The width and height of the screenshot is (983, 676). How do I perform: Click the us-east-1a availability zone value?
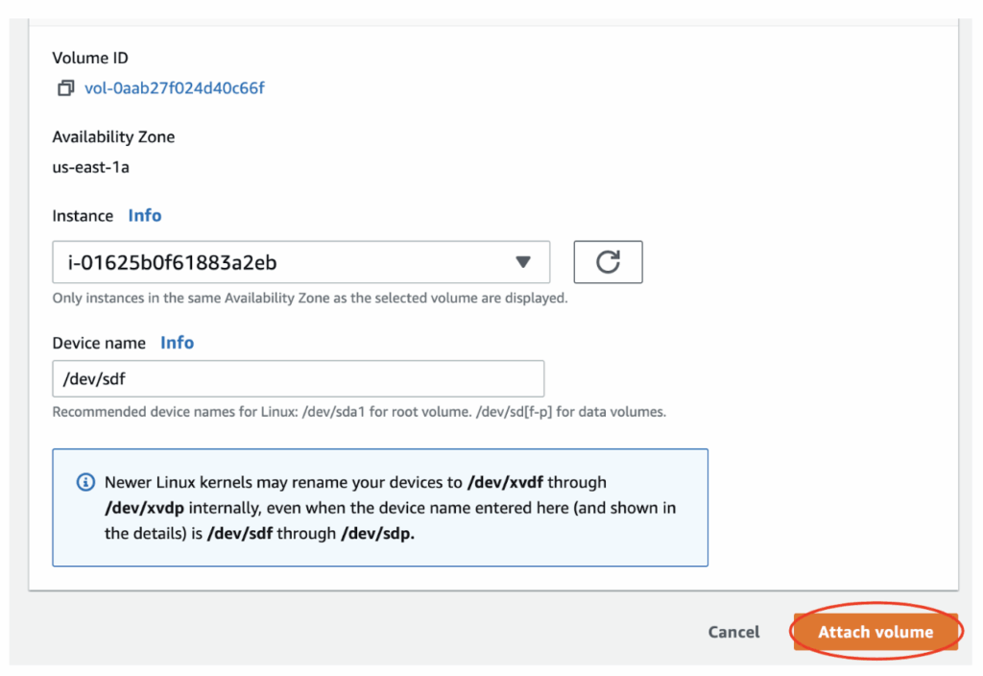[90, 167]
